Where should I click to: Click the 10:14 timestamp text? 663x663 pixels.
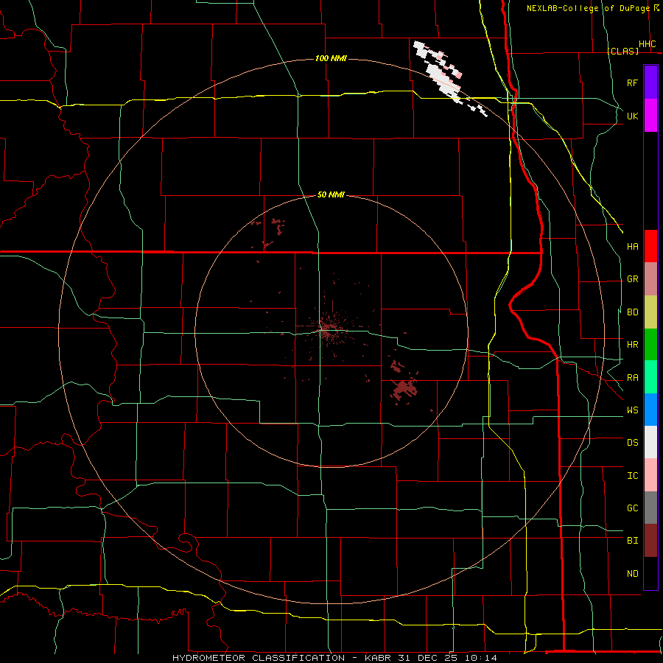pos(481,658)
